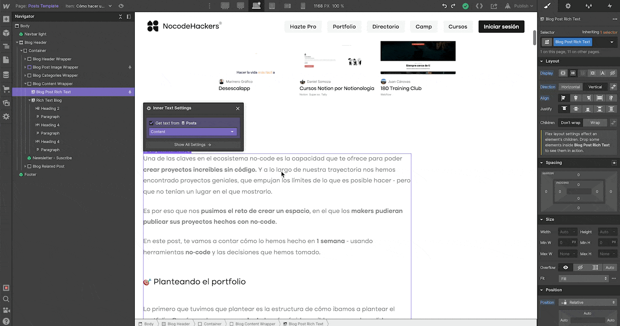620x326 pixels.
Task: Open the Interactions lightning tab
Action: coord(609,6)
